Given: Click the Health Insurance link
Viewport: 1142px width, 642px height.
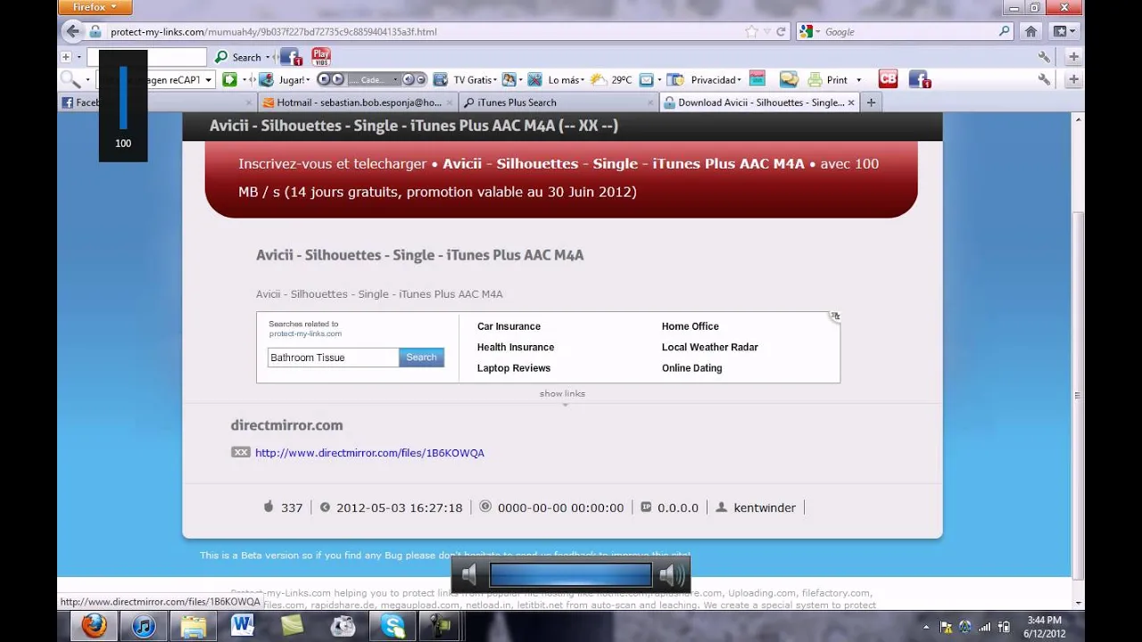Looking at the screenshot, I should click(x=516, y=347).
